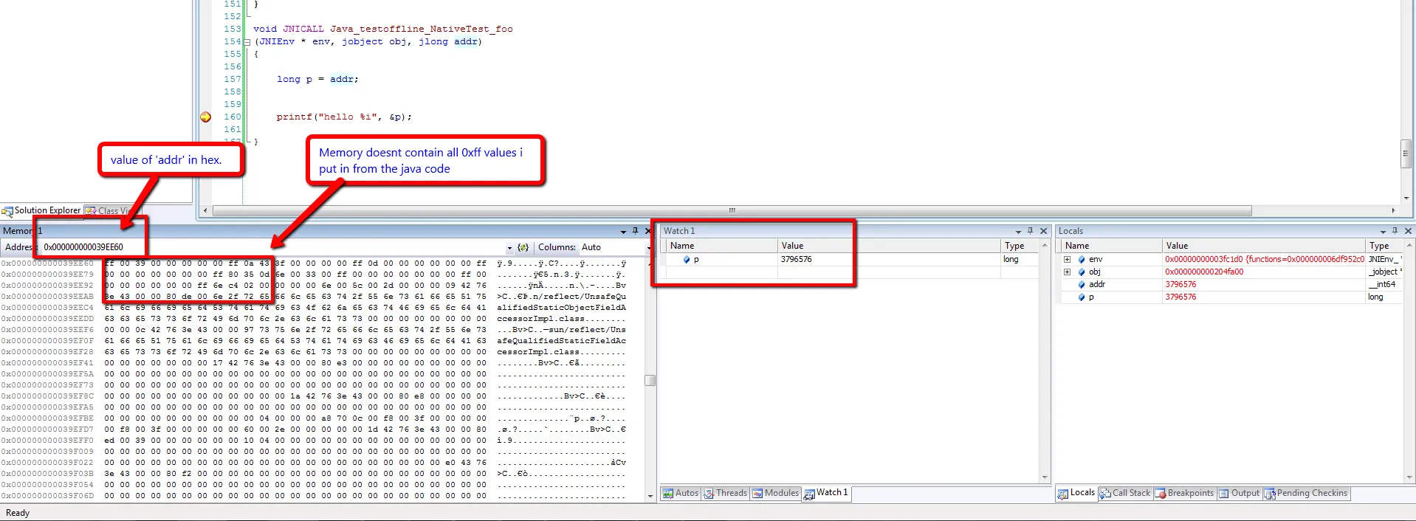Viewport: 1416px width, 521px height.
Task: Click the Locals scroll down arrow
Action: pyautogui.click(x=1409, y=477)
